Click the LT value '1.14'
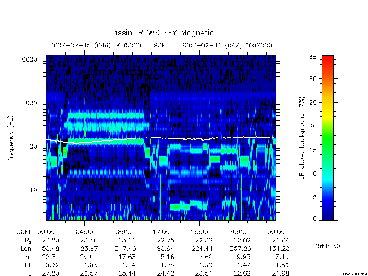This screenshot has height=276, width=368. click(129, 265)
